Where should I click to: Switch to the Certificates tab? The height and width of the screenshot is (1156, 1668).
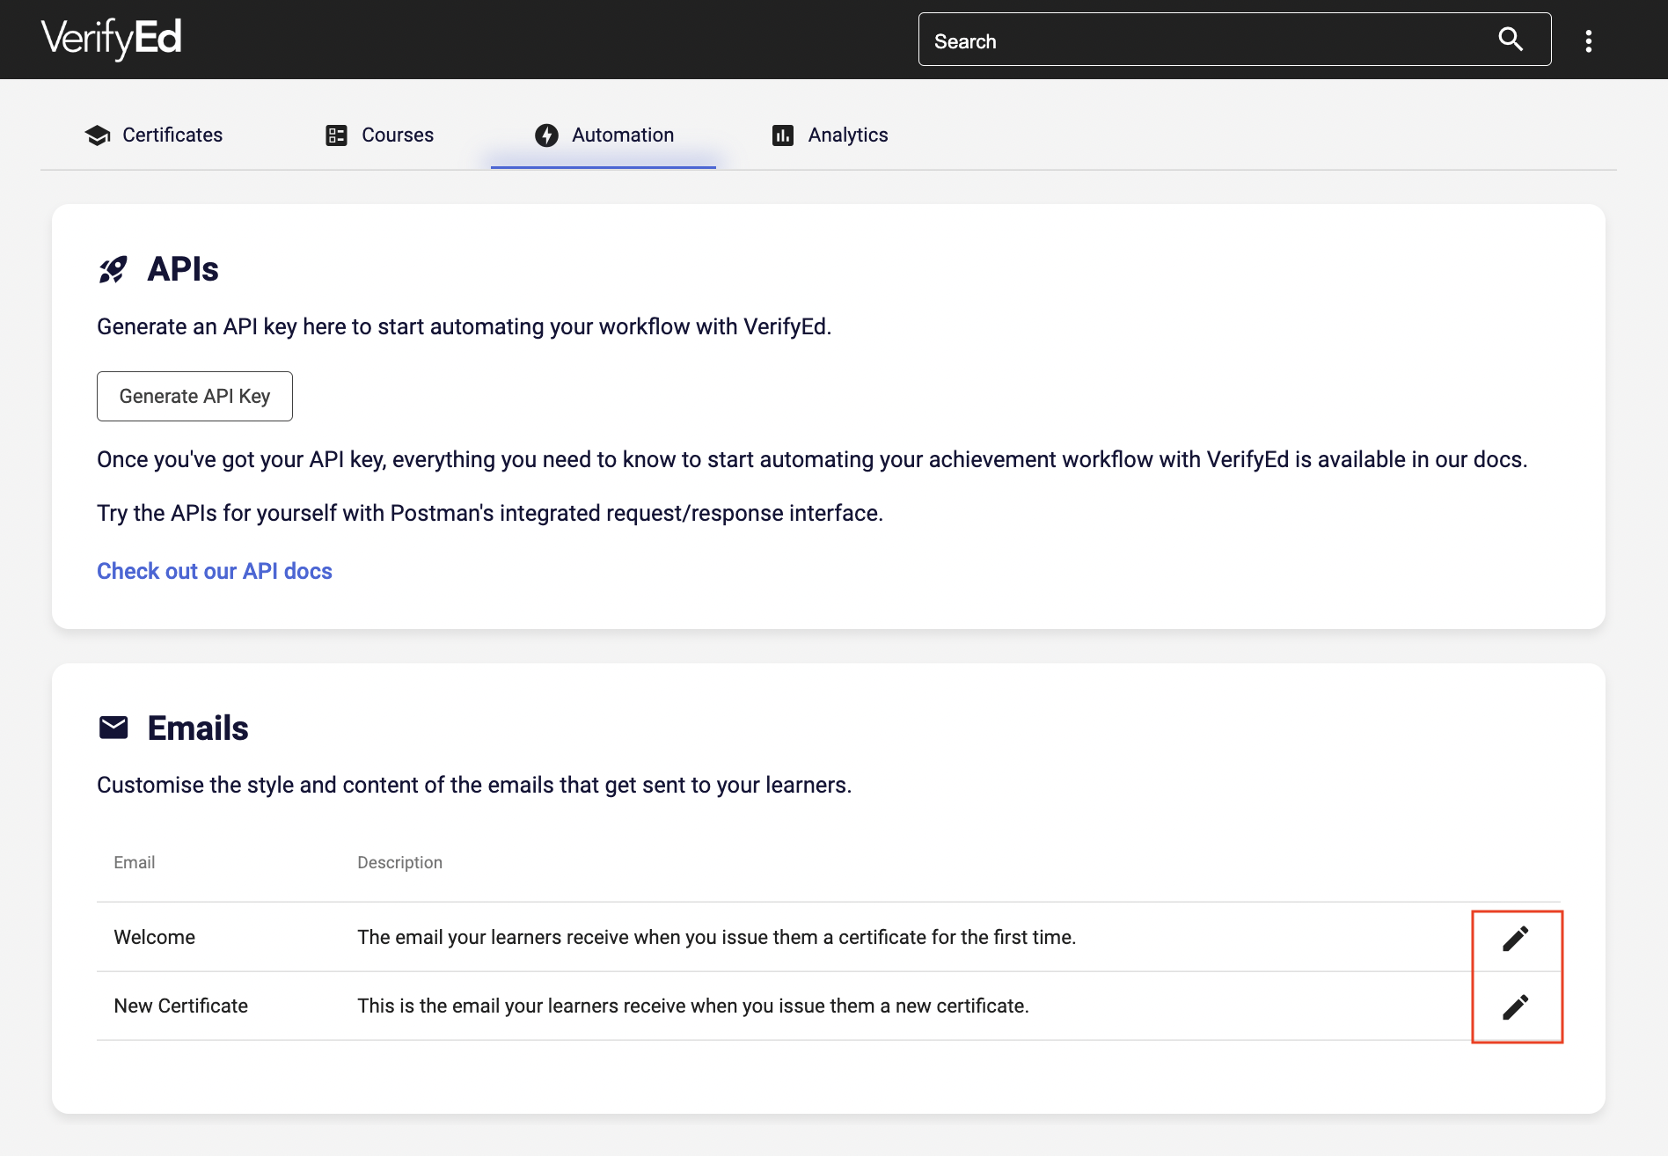coord(172,135)
